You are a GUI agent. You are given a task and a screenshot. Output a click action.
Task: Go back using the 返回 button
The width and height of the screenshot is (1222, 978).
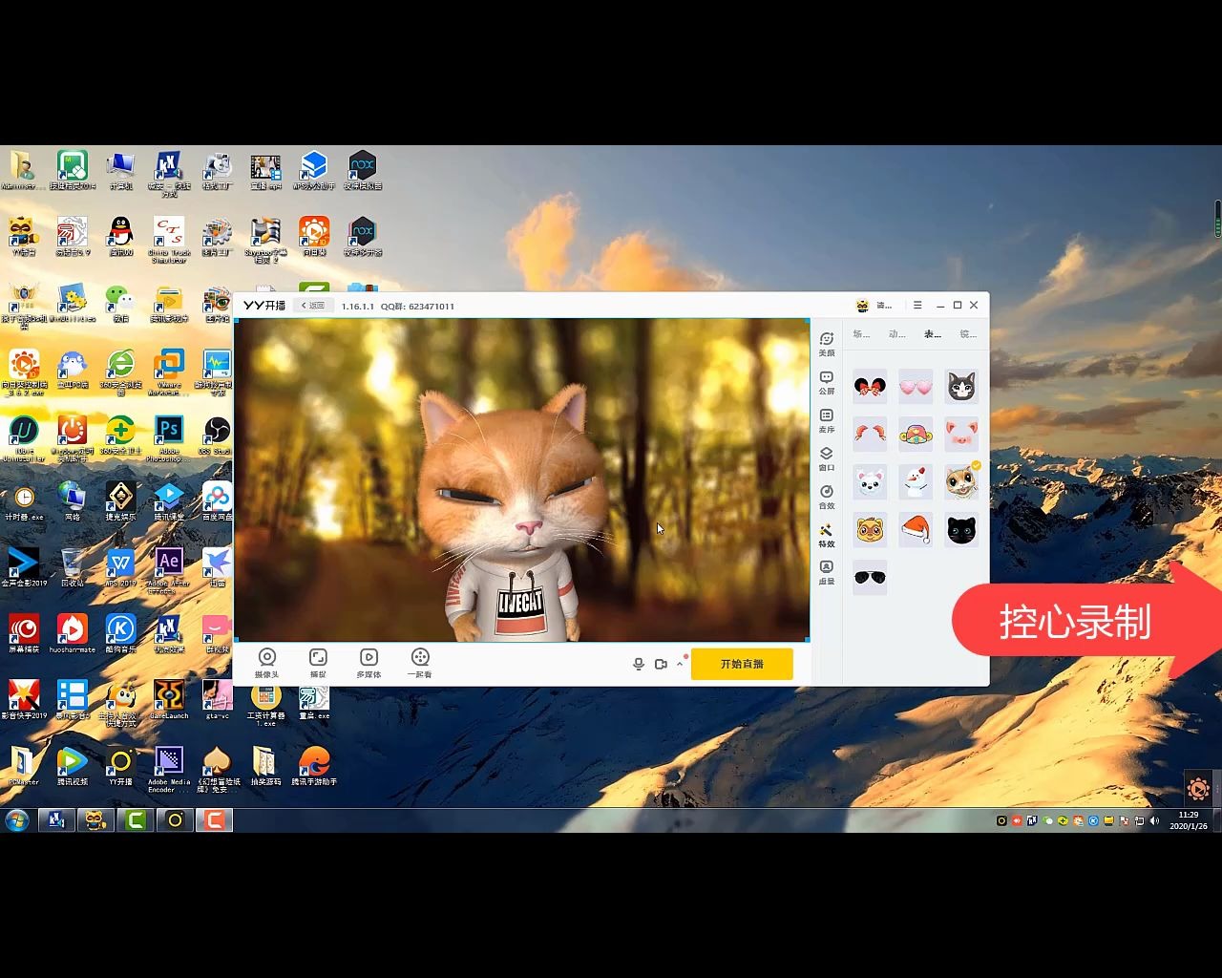[x=313, y=306]
